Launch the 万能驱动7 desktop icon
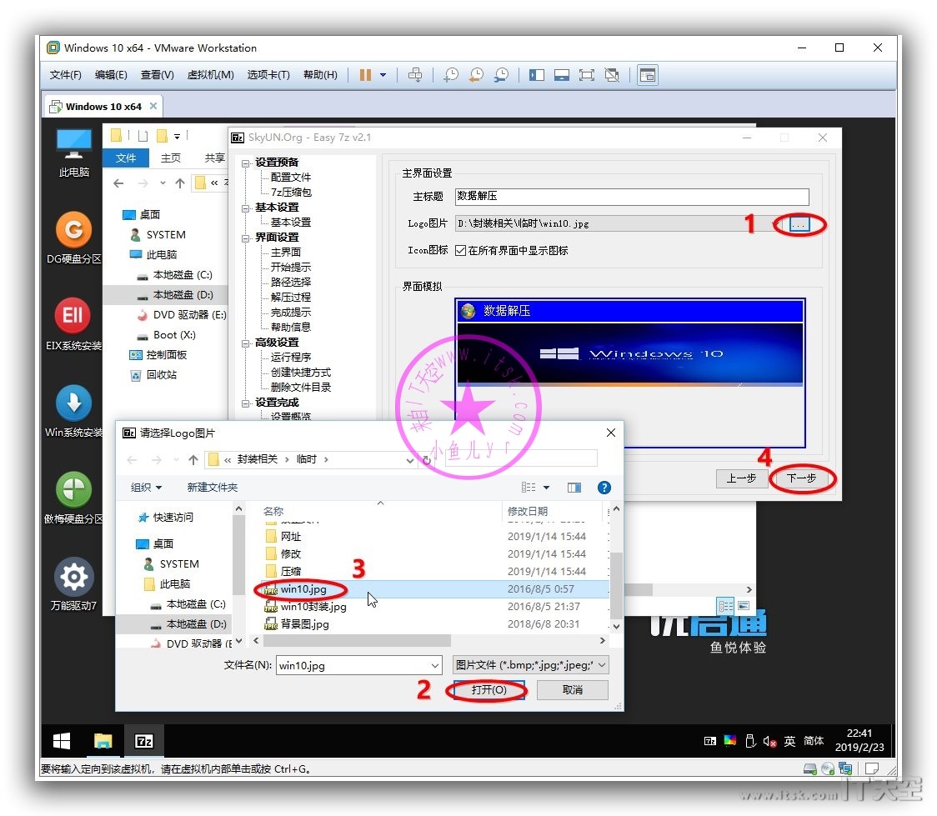937x816 pixels. pyautogui.click(x=73, y=584)
